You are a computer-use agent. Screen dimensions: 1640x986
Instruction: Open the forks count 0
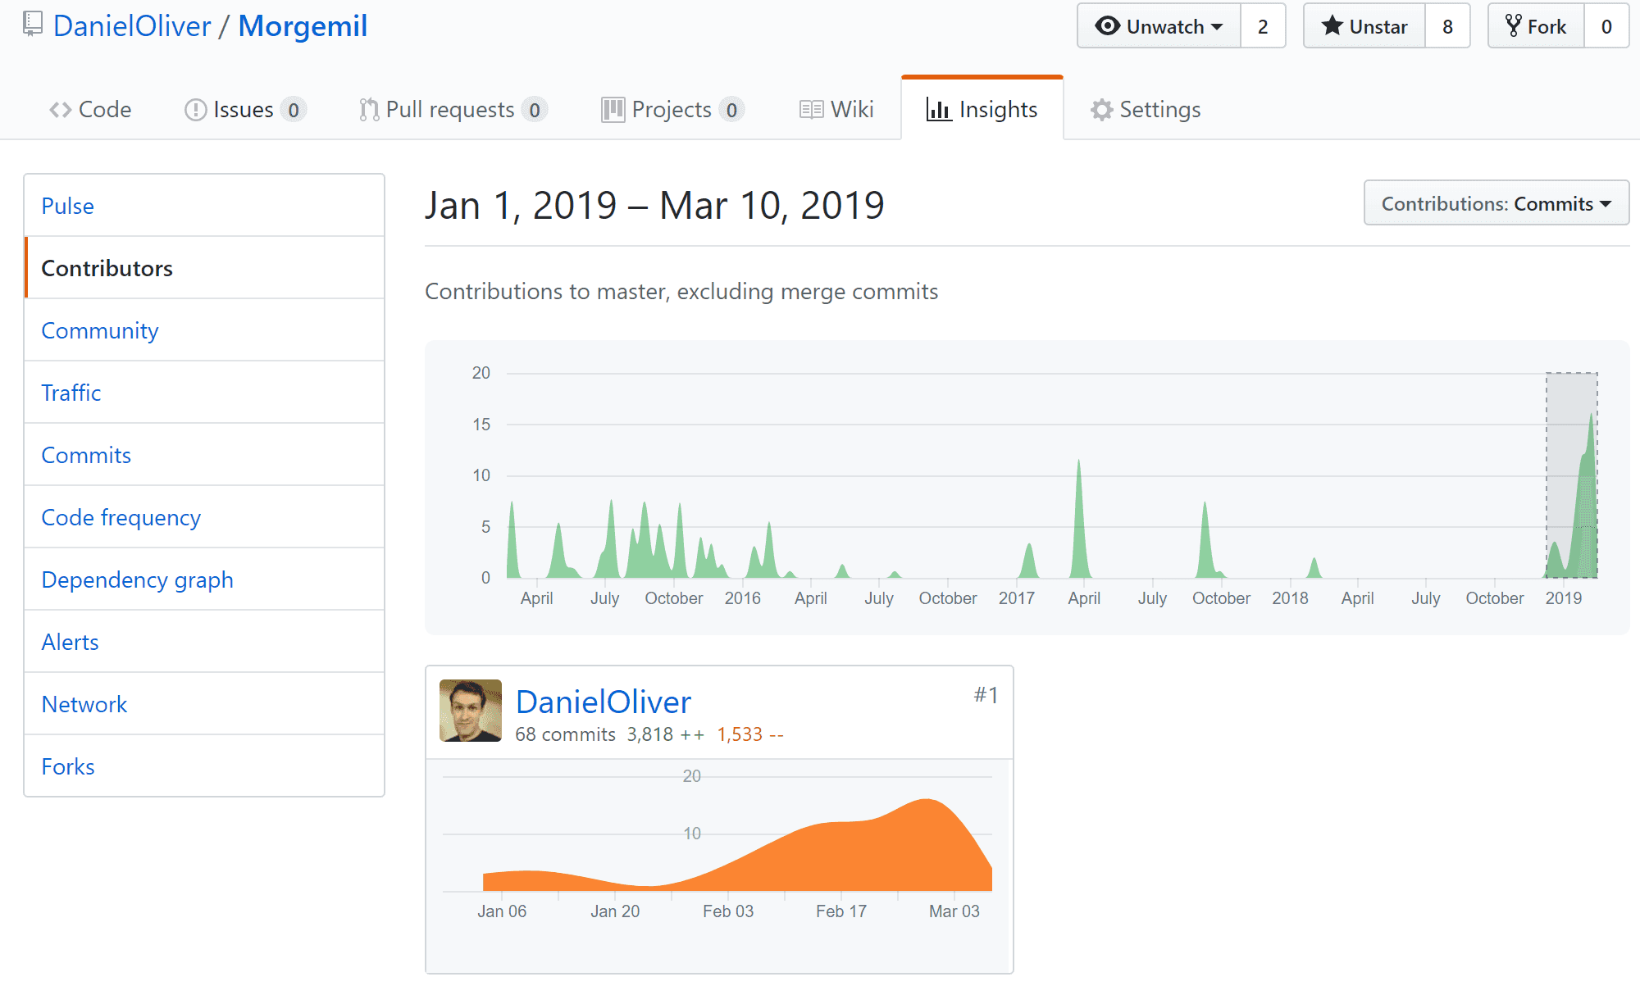(x=1606, y=26)
